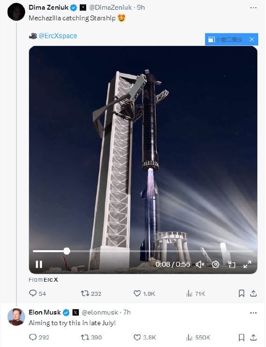Retweet Dima Zeniuk's post

click(91, 293)
